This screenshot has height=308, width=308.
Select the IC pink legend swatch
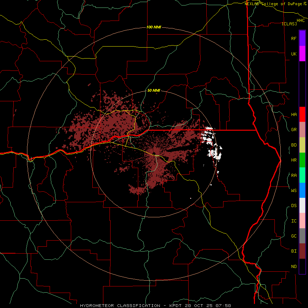coord(302,221)
